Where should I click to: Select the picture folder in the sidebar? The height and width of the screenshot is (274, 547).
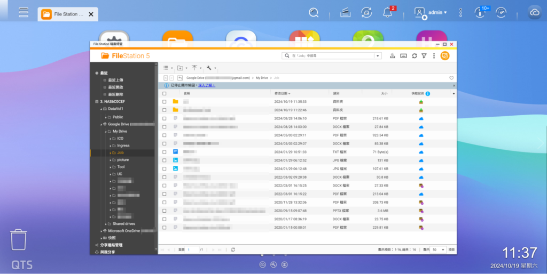[123, 159]
